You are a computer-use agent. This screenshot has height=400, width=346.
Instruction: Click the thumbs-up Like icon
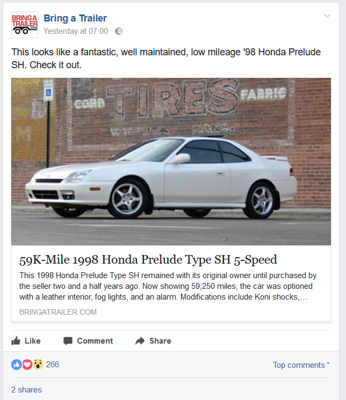[x=16, y=341]
